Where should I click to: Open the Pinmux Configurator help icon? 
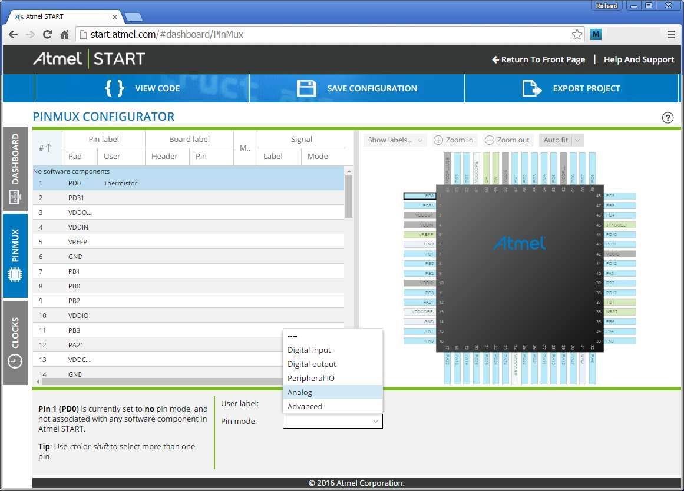(668, 118)
